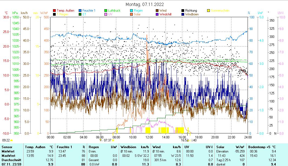Select the 'Durchschnitt' row label
The width and height of the screenshot is (288, 166).
coord(11,160)
